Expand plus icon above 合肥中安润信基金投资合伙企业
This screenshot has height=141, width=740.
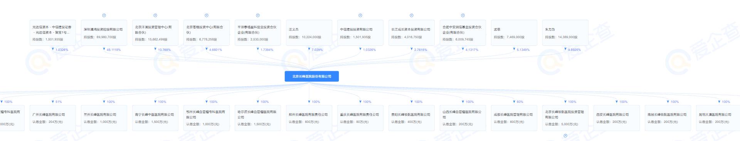point(463,15)
